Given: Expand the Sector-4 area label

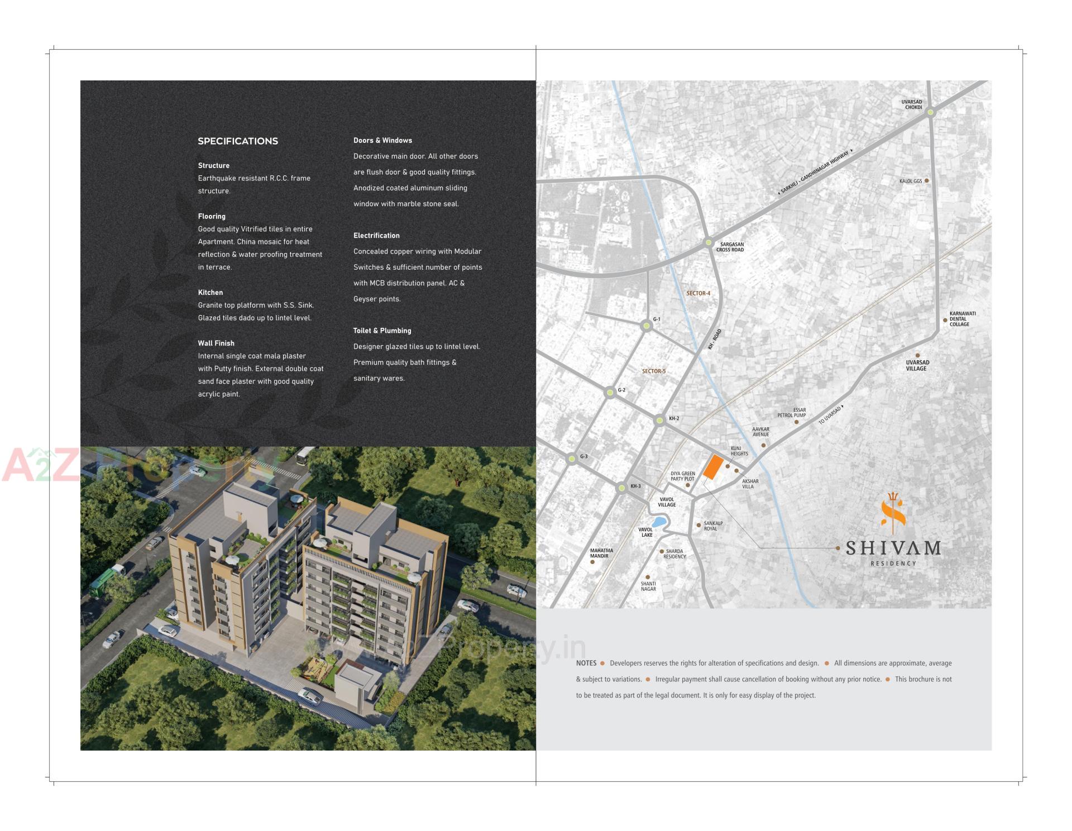Looking at the screenshot, I should (699, 294).
